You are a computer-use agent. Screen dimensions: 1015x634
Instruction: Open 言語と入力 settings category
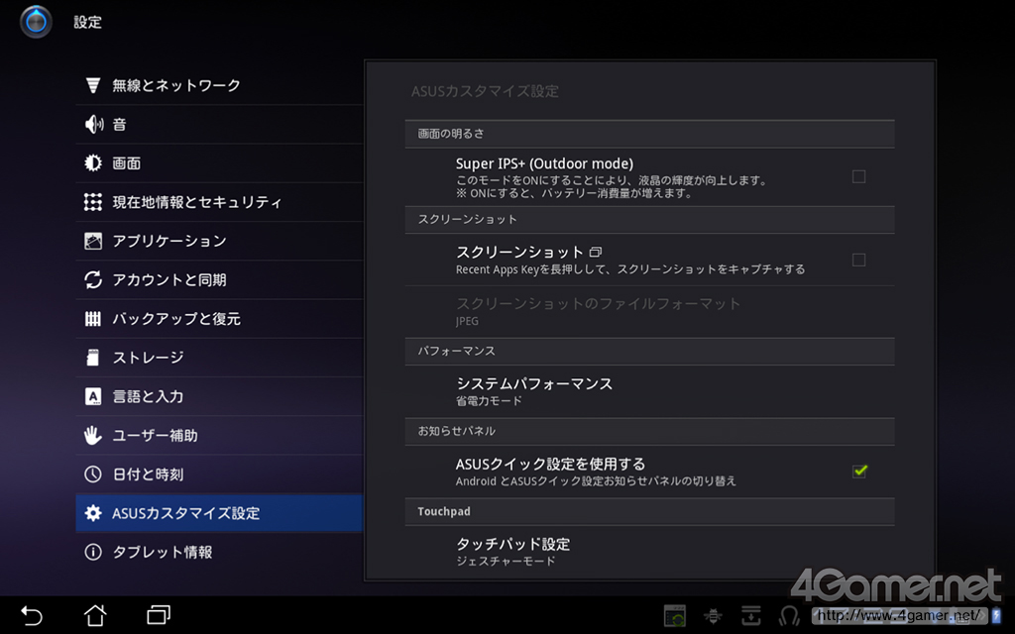point(219,396)
